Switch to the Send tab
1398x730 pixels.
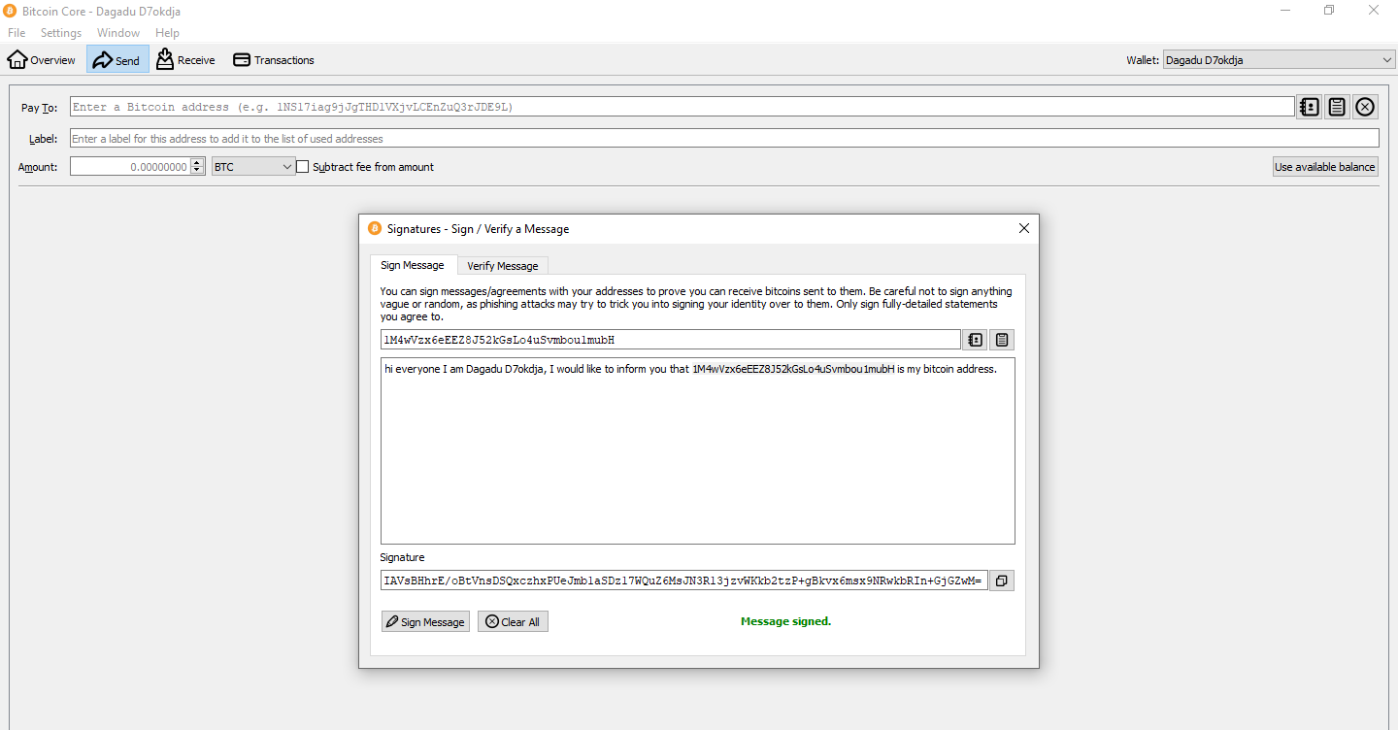pyautogui.click(x=117, y=60)
